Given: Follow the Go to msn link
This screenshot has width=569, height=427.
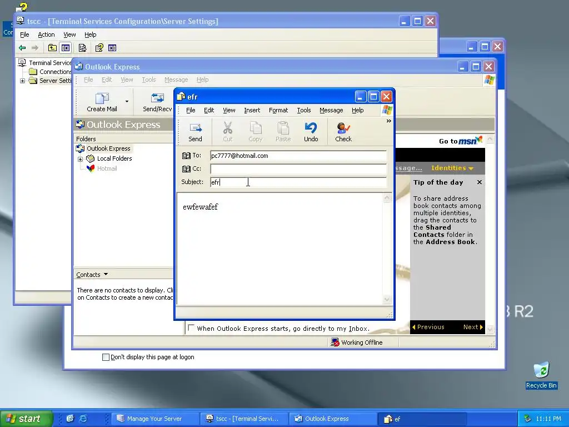Looking at the screenshot, I should 461,141.
